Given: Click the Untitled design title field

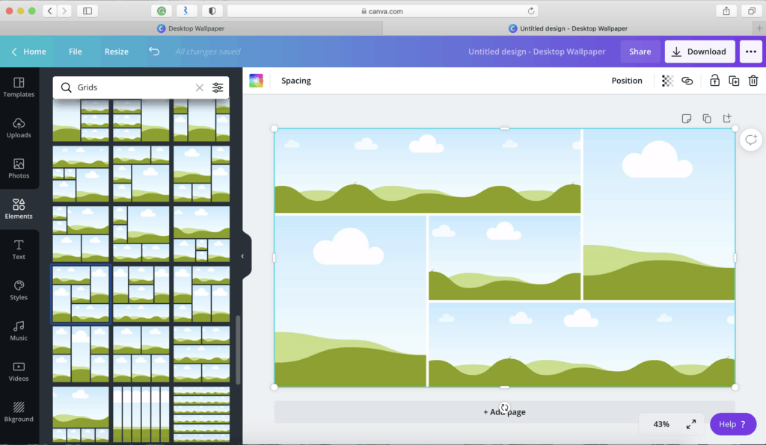Looking at the screenshot, I should [x=536, y=52].
